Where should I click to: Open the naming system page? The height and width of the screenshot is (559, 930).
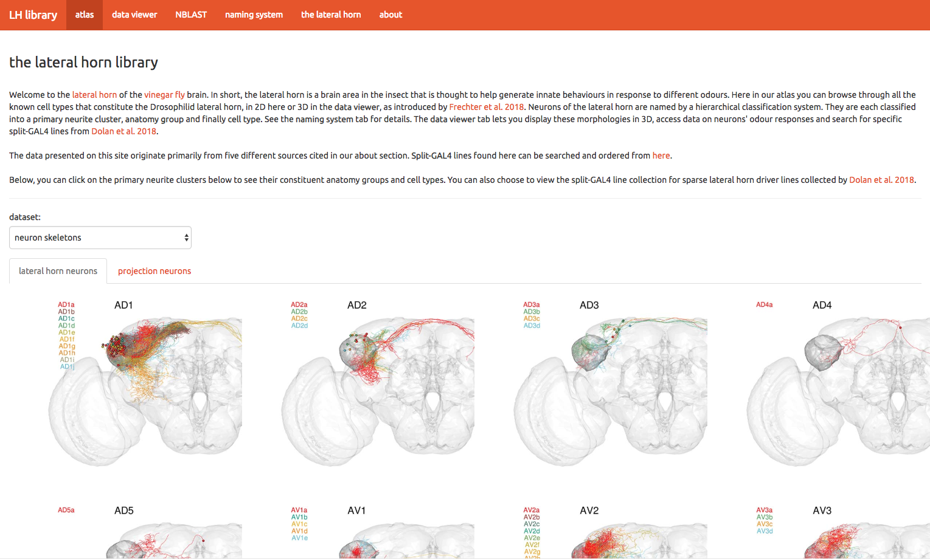(x=254, y=15)
